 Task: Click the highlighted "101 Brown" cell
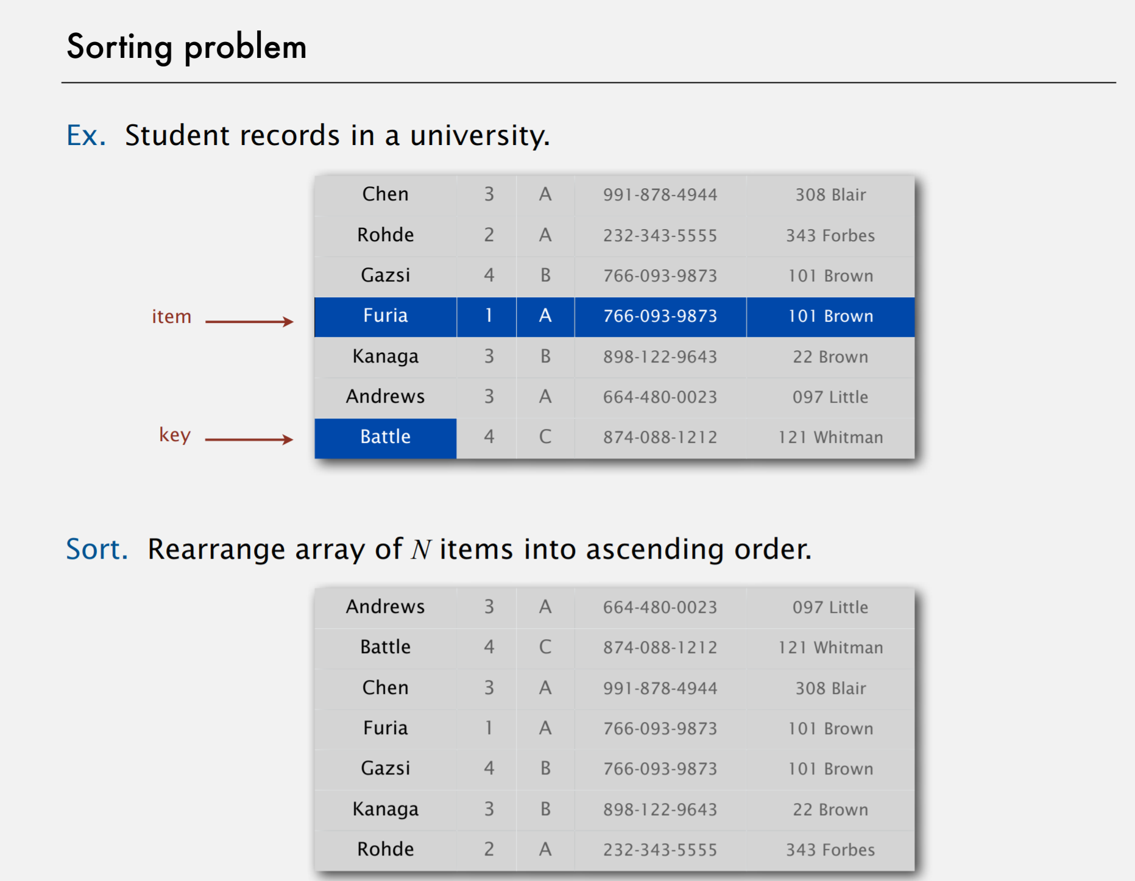click(x=830, y=316)
